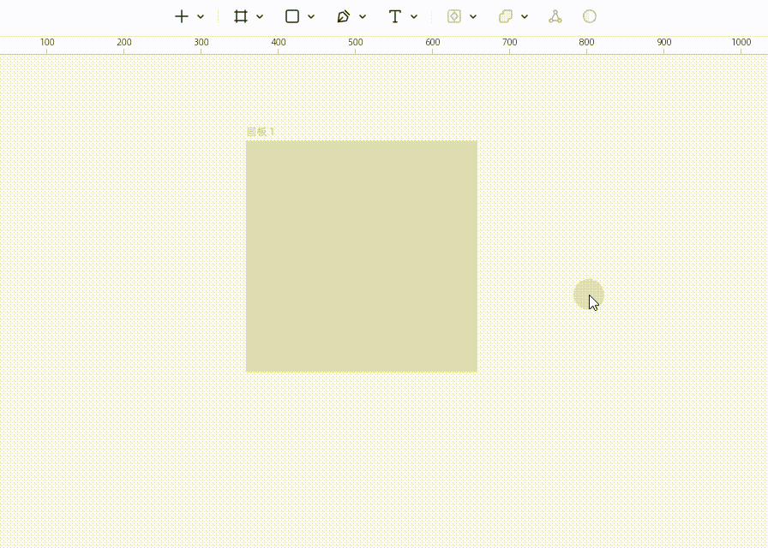
Task: Click the 900 mark on horizontal ruler
Action: pos(664,43)
